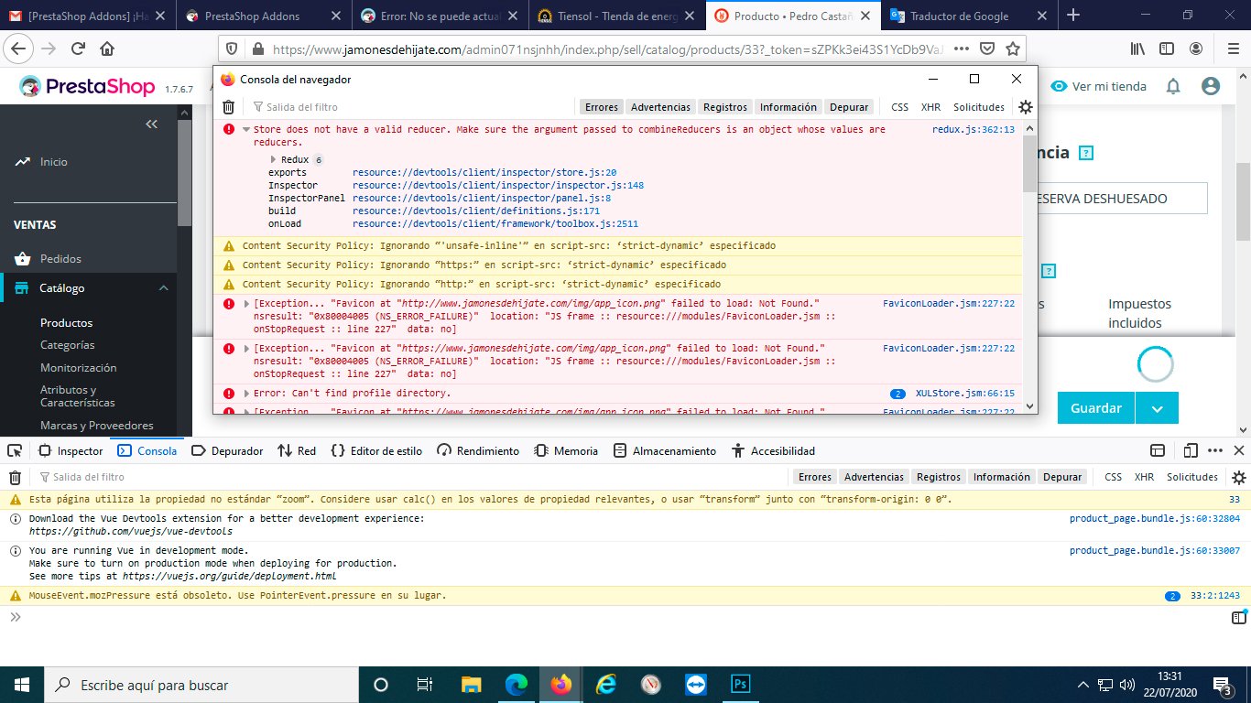1251x703 pixels.
Task: Click the element picker icon in devtools
Action: click(14, 450)
